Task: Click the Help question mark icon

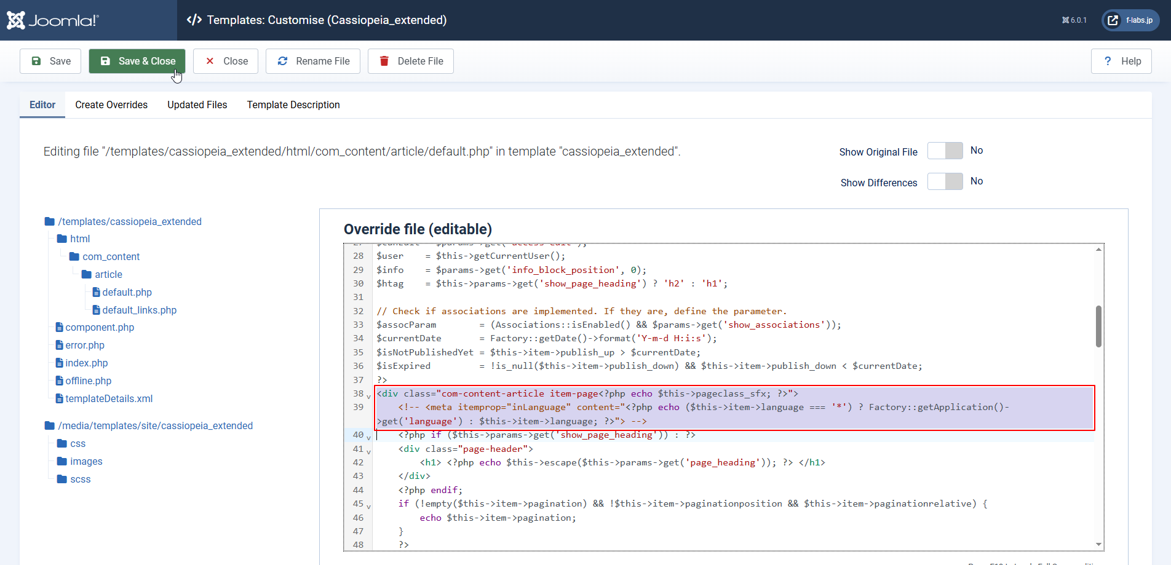Action: tap(1108, 61)
